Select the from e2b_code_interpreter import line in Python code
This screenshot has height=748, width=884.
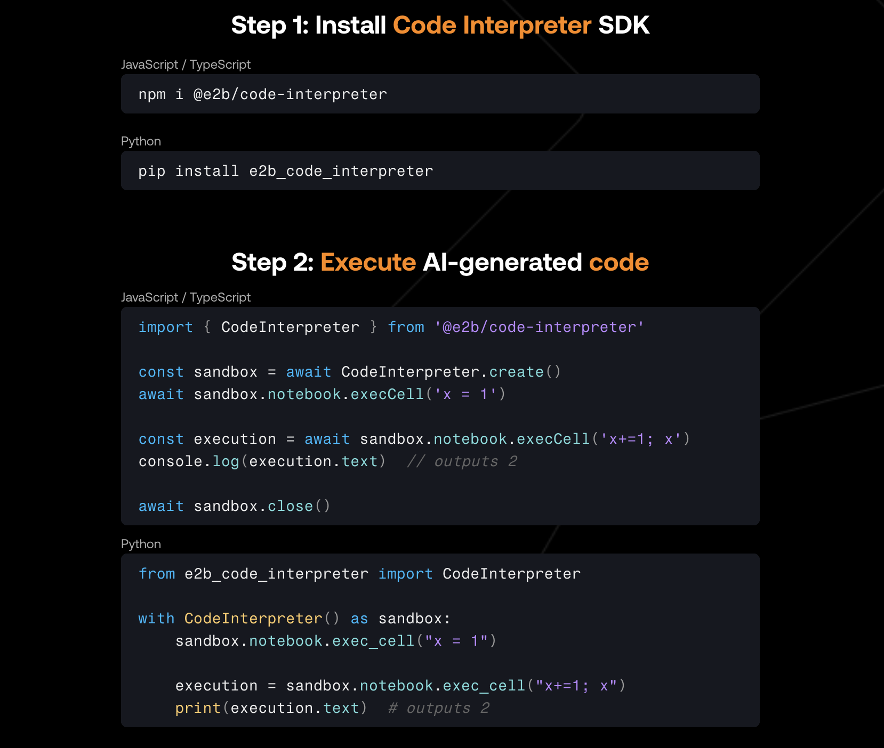pos(359,574)
